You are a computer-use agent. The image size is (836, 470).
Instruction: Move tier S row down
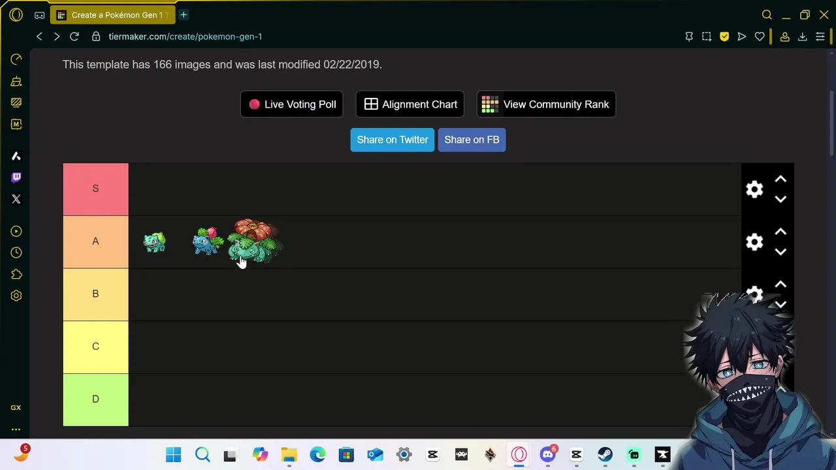780,199
